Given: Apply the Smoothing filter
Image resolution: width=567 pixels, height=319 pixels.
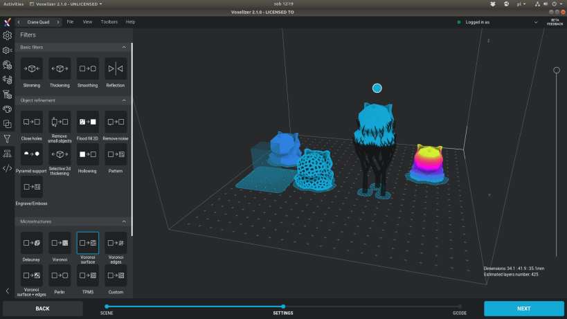Looking at the screenshot, I should [87, 69].
